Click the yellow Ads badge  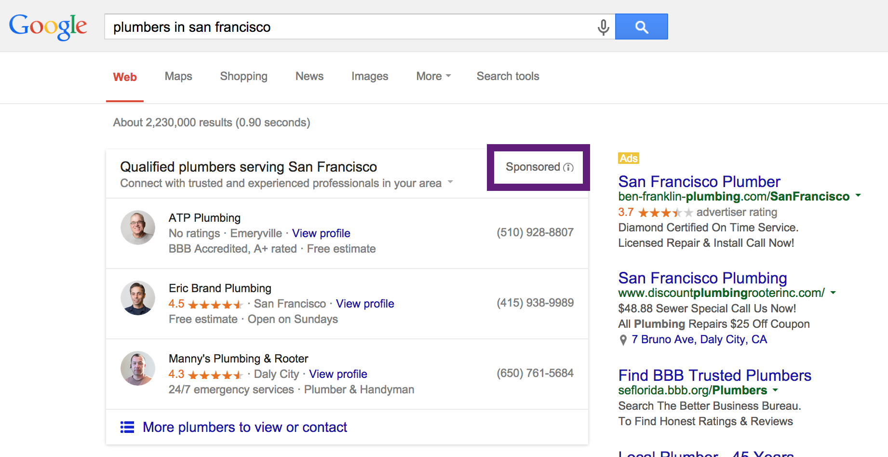click(x=629, y=158)
